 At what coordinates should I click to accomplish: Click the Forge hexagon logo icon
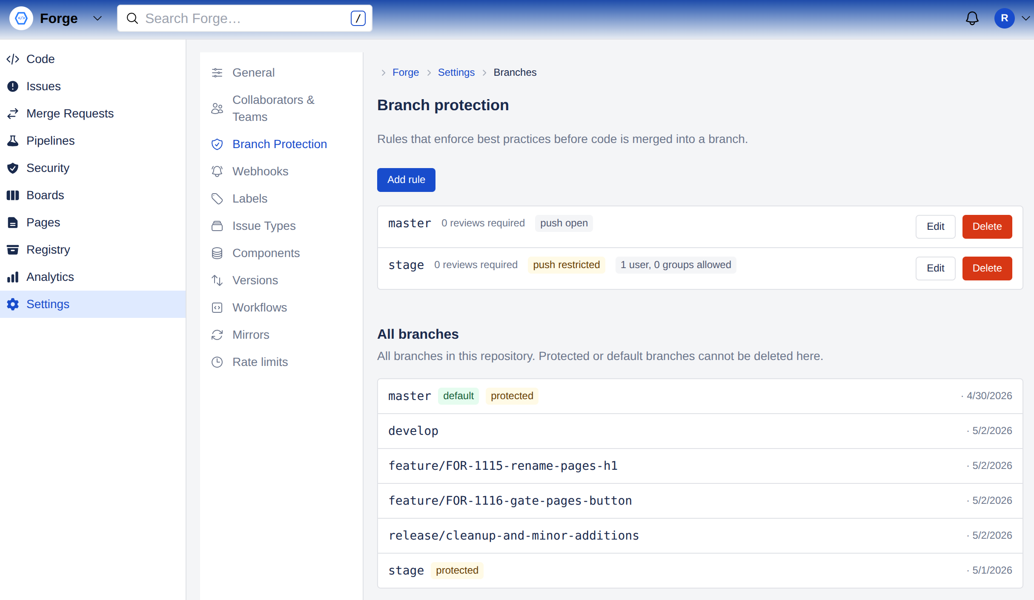(21, 18)
